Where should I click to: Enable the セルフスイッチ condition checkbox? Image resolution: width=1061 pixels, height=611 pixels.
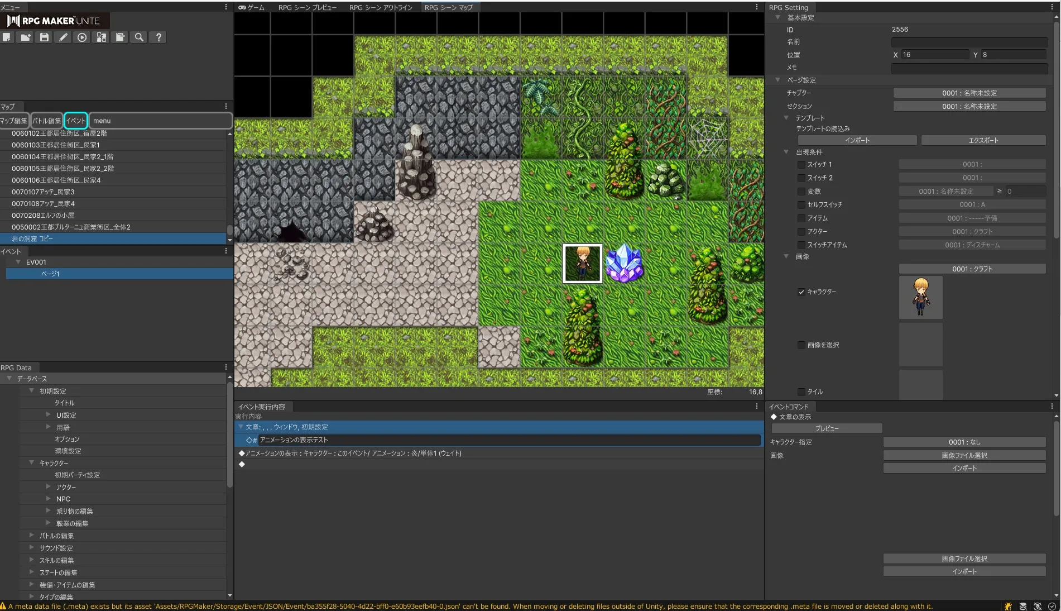click(801, 205)
